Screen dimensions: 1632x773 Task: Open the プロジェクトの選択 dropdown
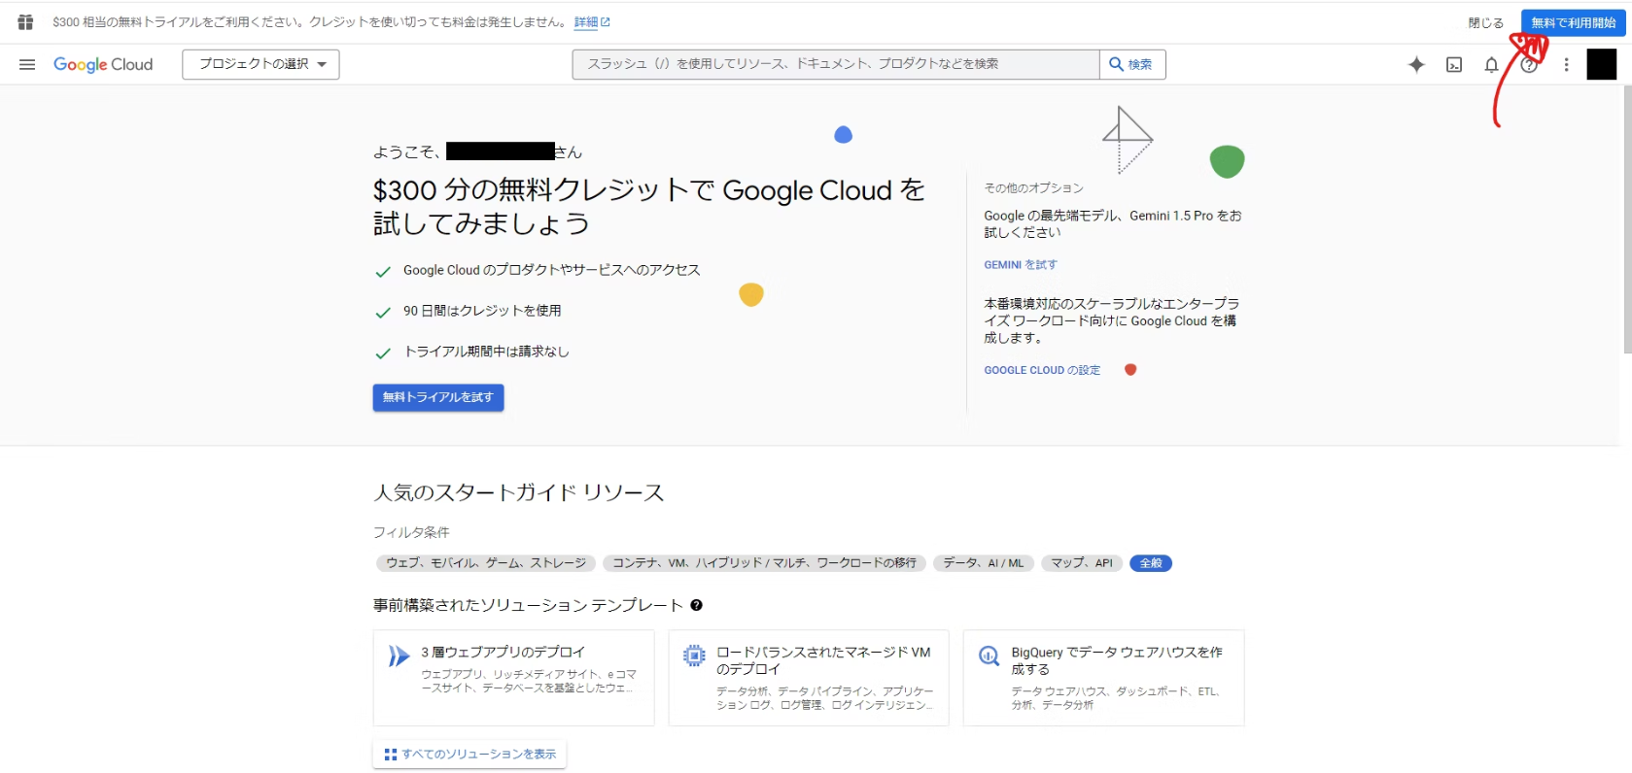[260, 64]
